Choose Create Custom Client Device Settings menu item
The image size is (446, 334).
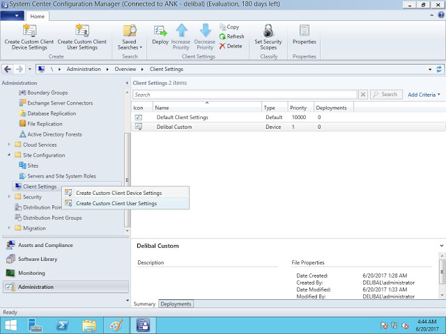point(118,193)
